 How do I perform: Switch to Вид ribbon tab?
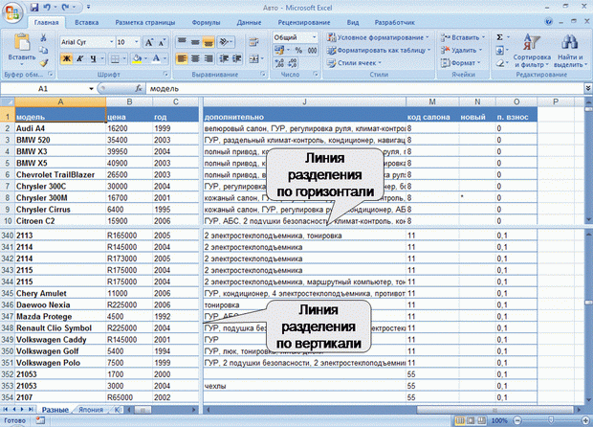(x=353, y=22)
